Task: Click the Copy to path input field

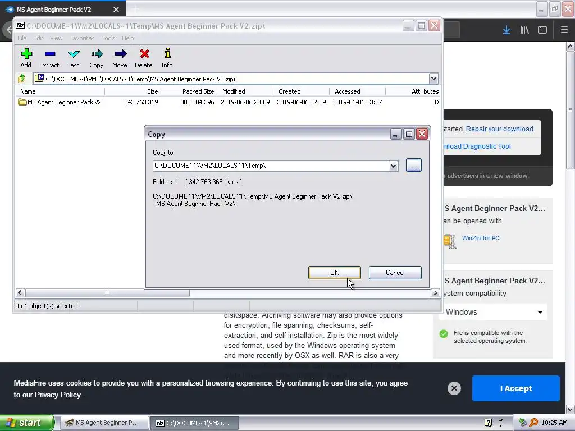Action: click(271, 166)
